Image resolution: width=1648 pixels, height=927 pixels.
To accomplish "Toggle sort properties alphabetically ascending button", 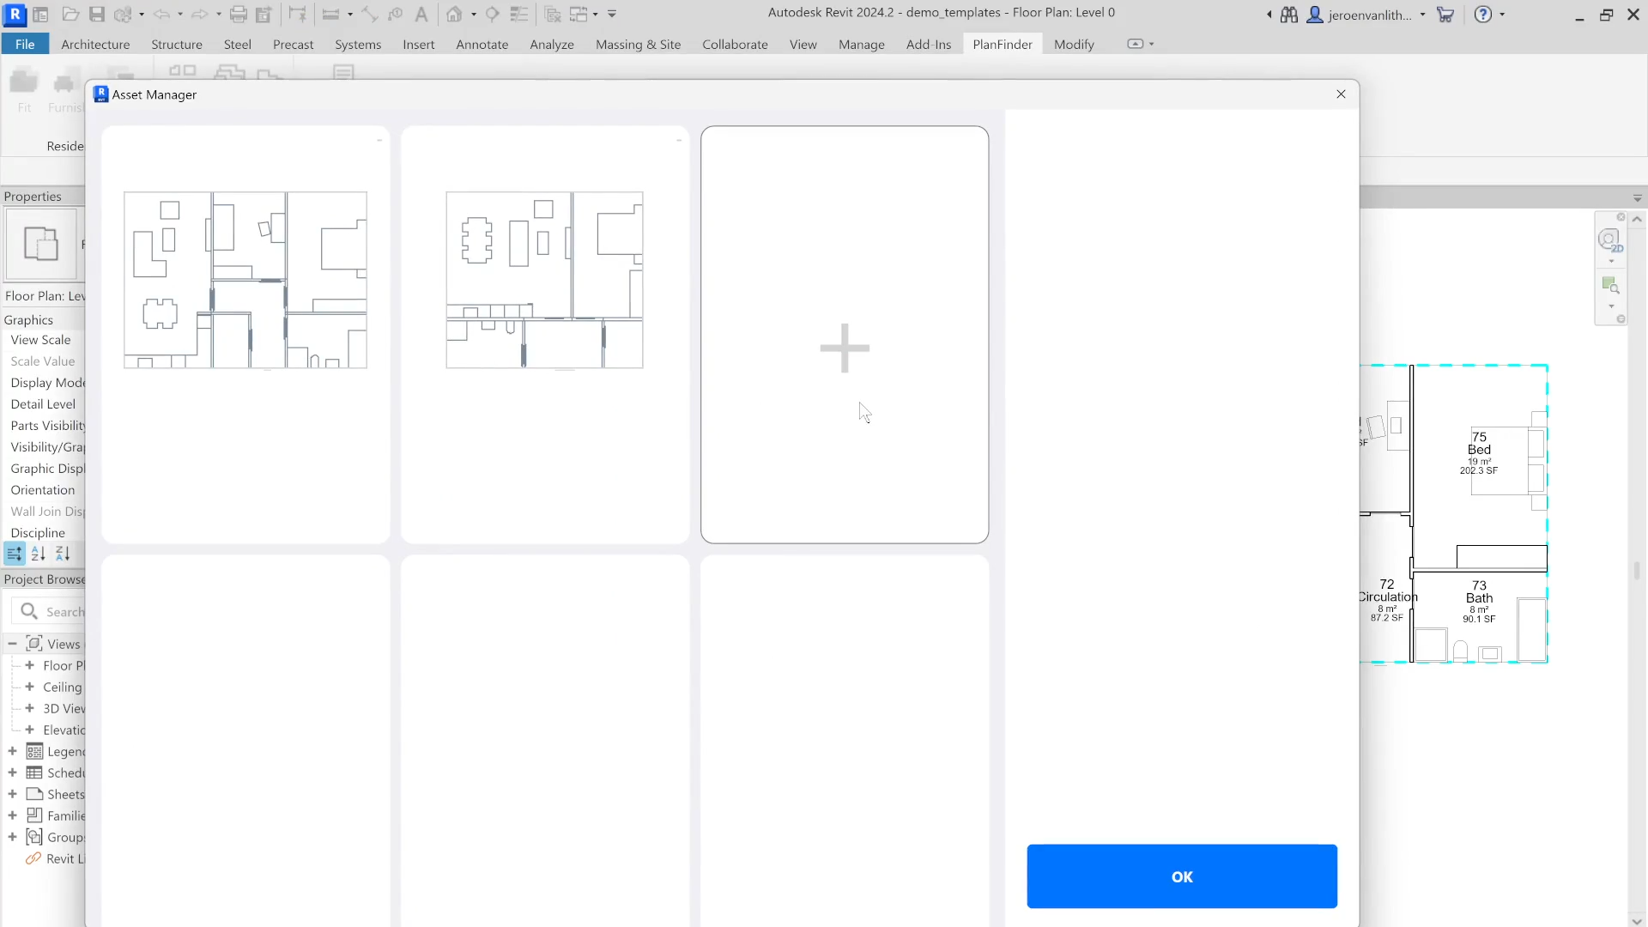I will pyautogui.click(x=39, y=554).
